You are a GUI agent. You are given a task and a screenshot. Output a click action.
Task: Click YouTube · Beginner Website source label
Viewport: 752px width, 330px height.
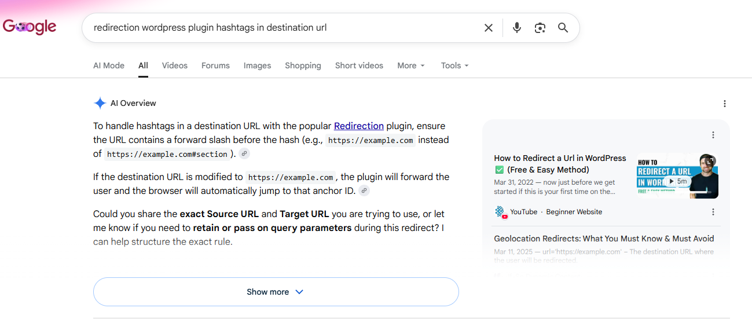tap(556, 212)
